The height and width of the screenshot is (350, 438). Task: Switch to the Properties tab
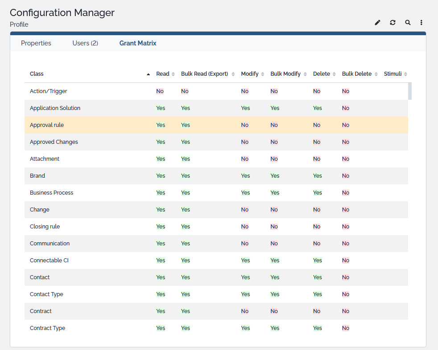click(36, 43)
